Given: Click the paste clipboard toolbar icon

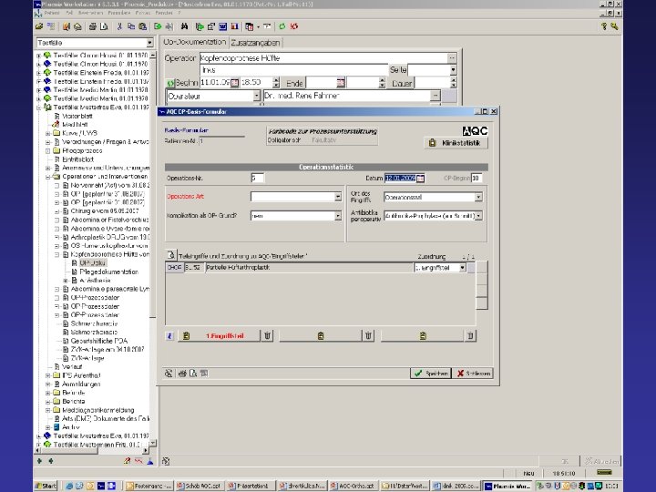Looking at the screenshot, I should tap(143, 26).
